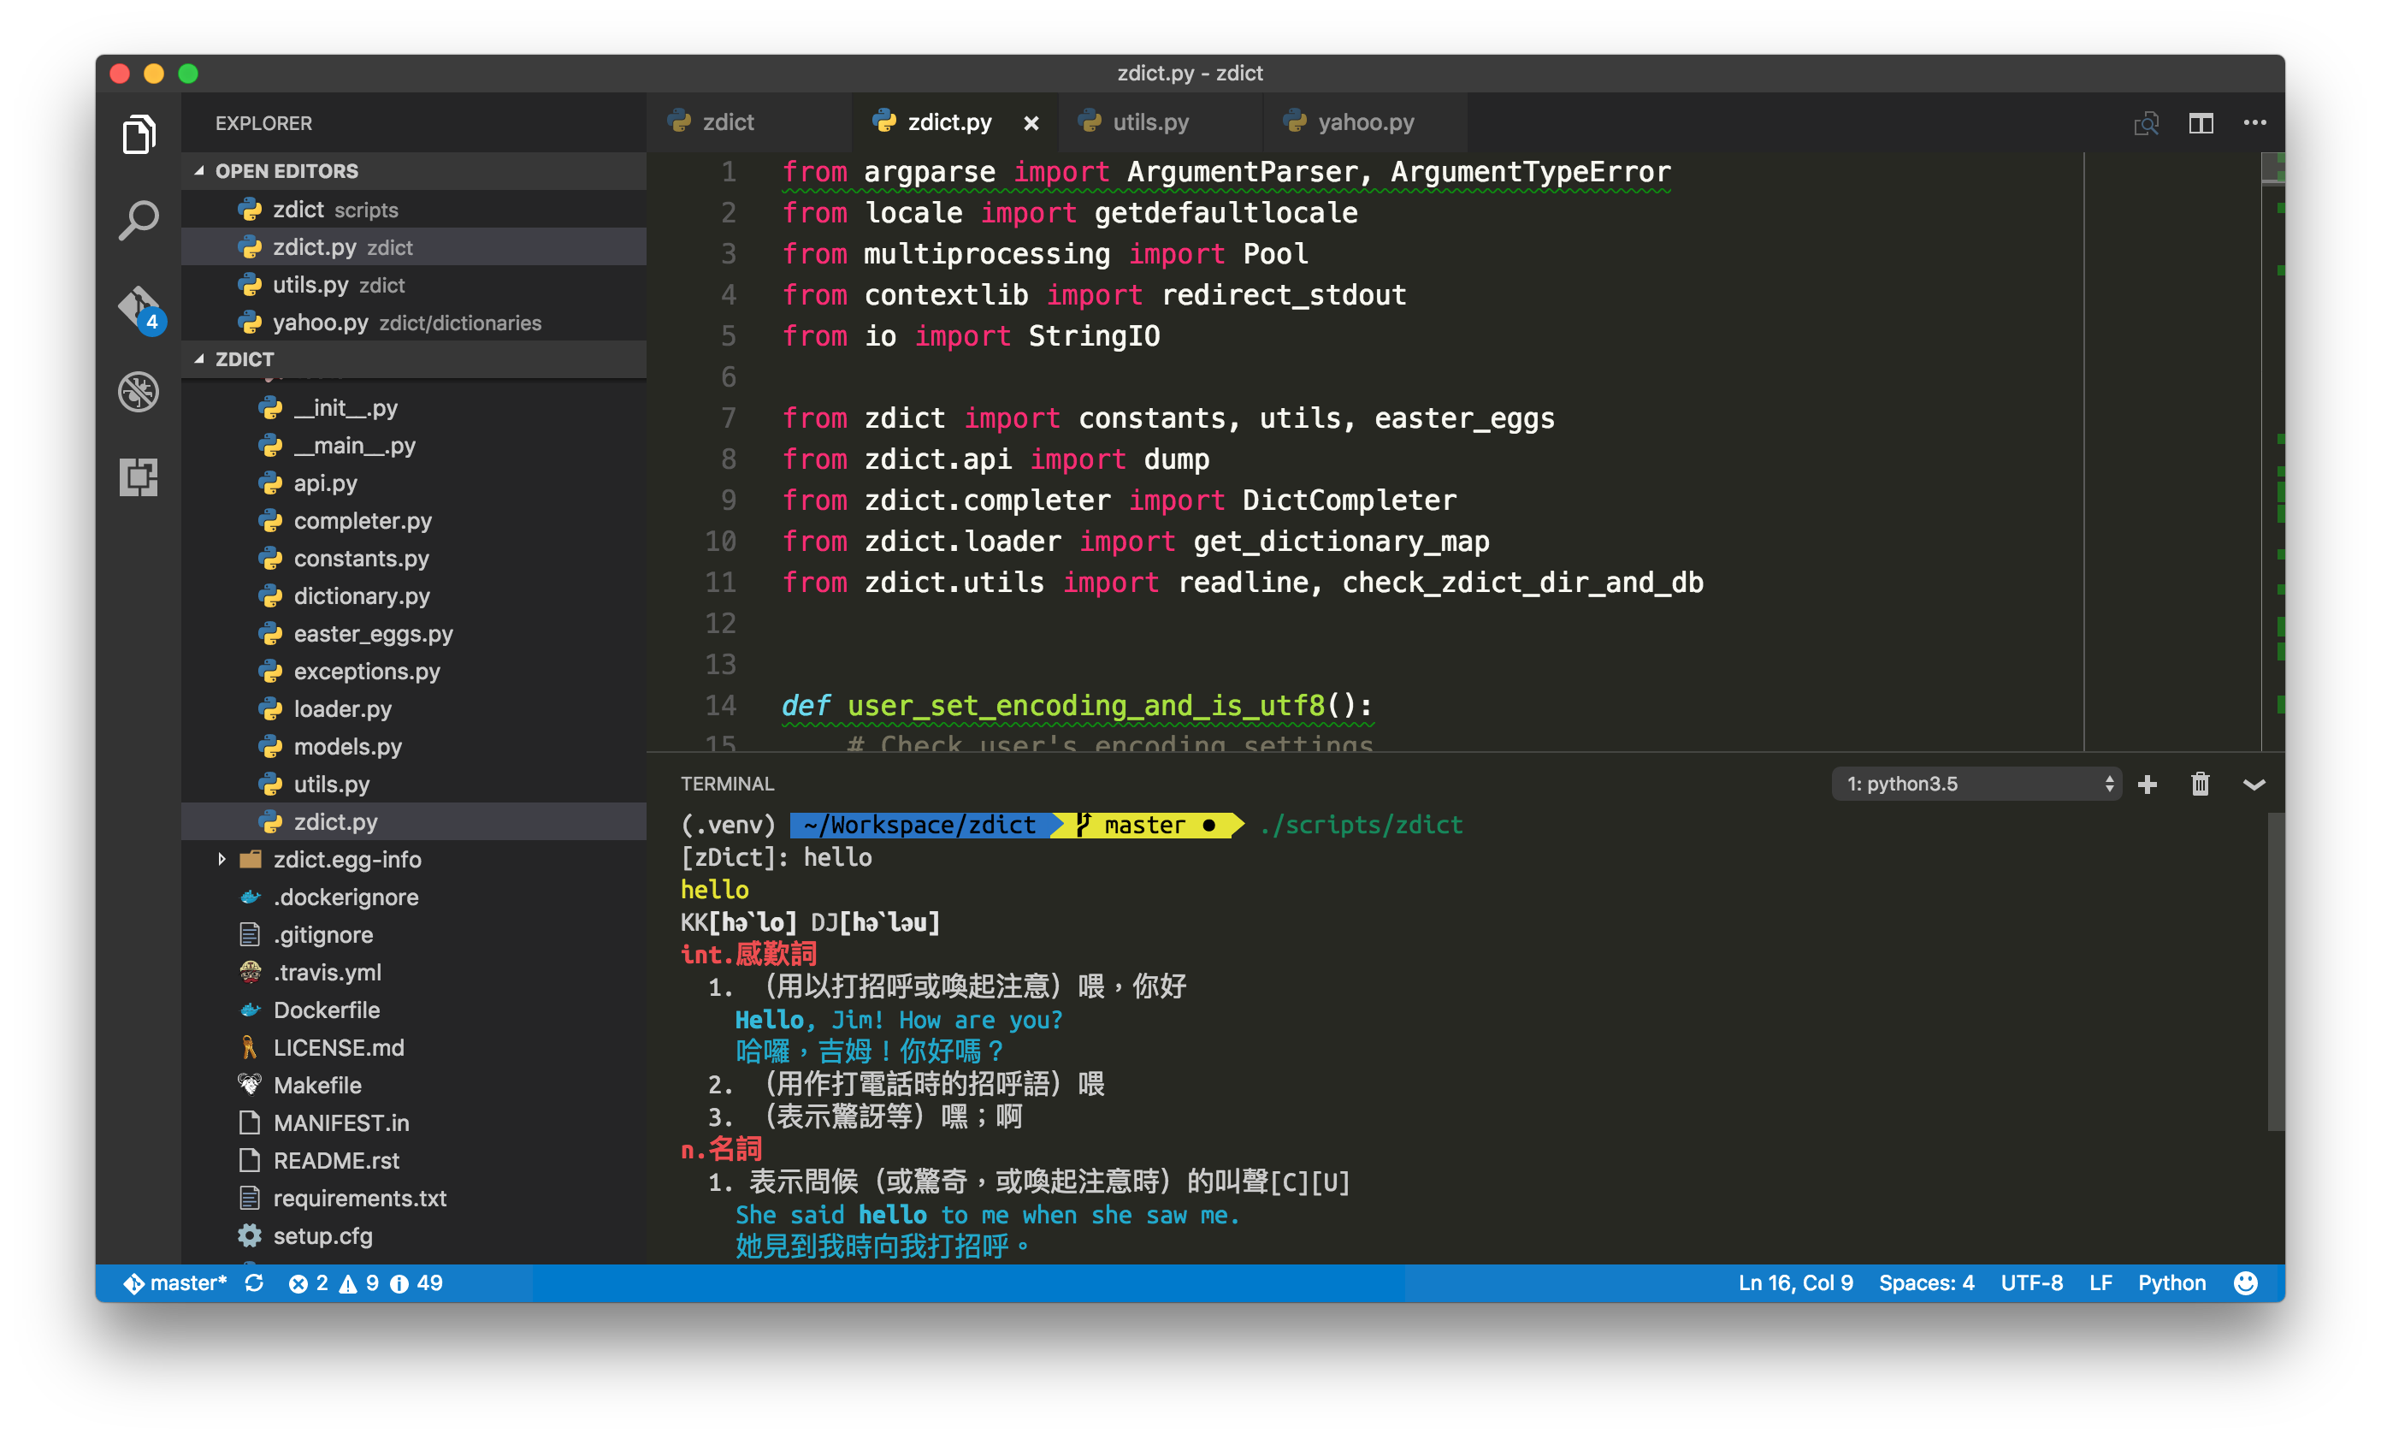The width and height of the screenshot is (2381, 1439).
Task: Open the .dockerignore file
Action: [x=414, y=897]
